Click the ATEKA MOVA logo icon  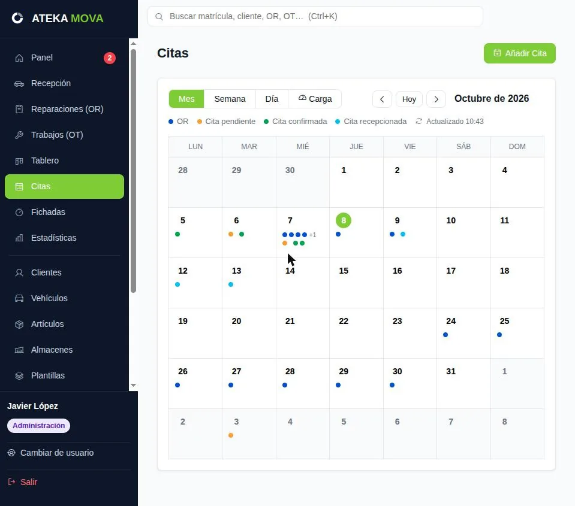pos(17,18)
